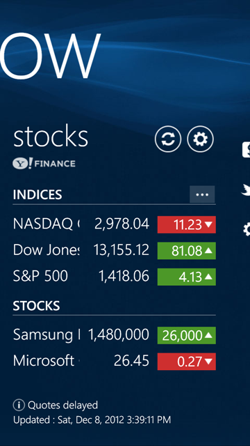Toggle Microsoft change value 0.27
Viewport: 250px width, 446px height.
tap(187, 362)
